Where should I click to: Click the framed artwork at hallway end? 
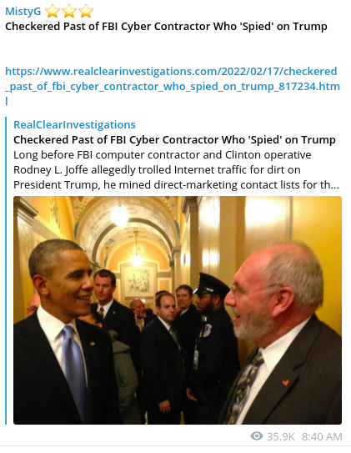tap(139, 281)
